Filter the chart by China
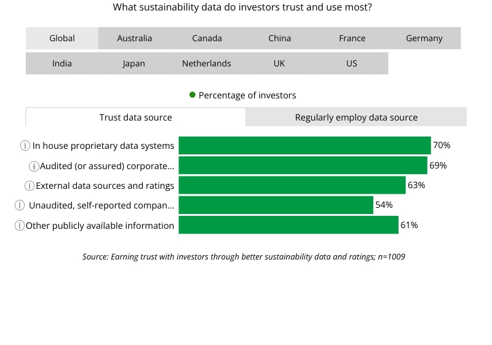 tap(279, 38)
